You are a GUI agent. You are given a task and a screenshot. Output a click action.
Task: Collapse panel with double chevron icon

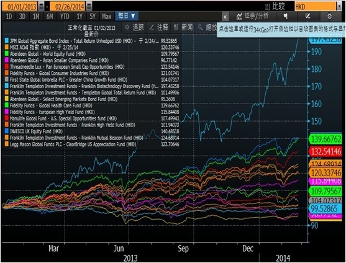[225, 17]
